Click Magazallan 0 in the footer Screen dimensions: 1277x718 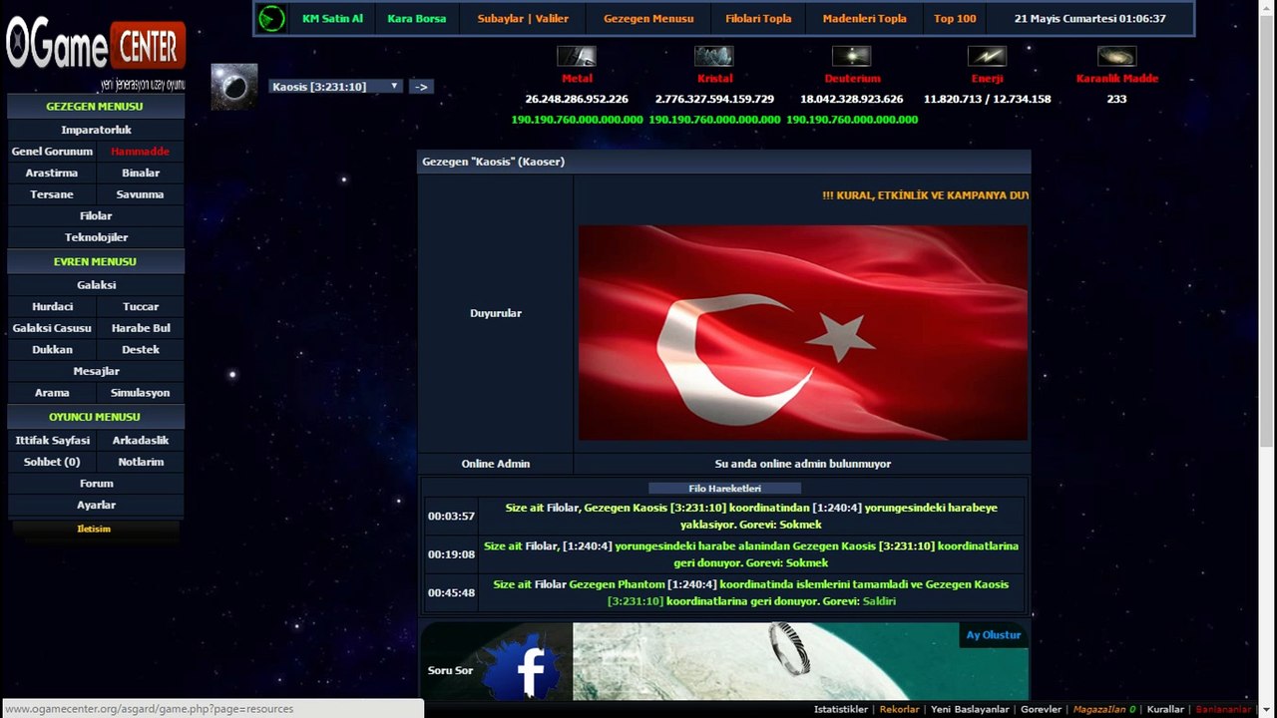pos(1103,709)
